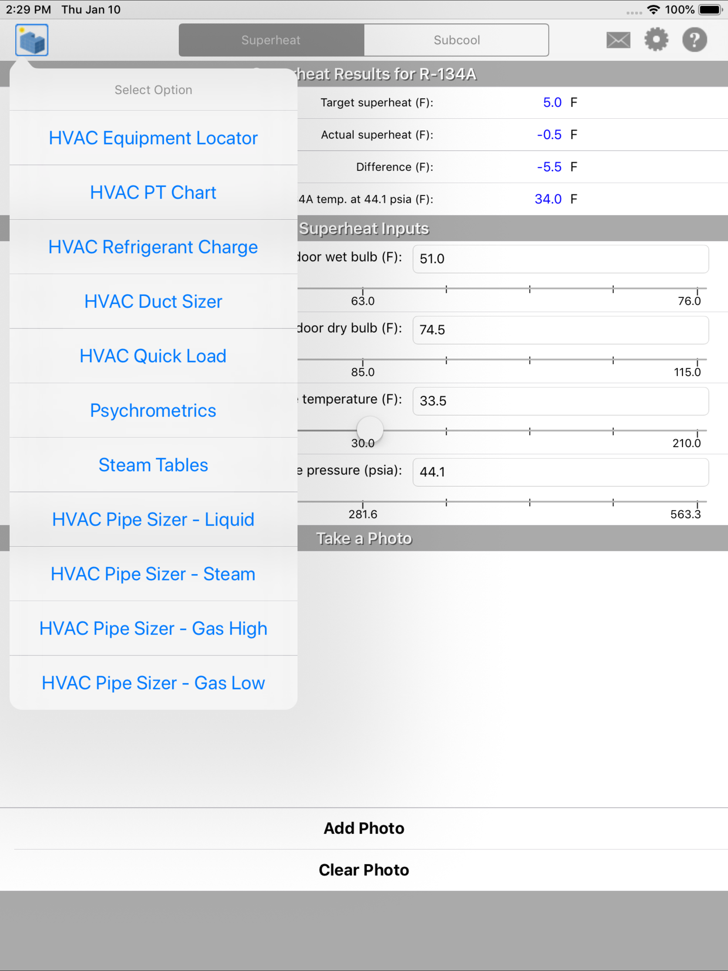Select Psychrometrics from the list
Screen dimensions: 728x971
pyautogui.click(x=153, y=410)
